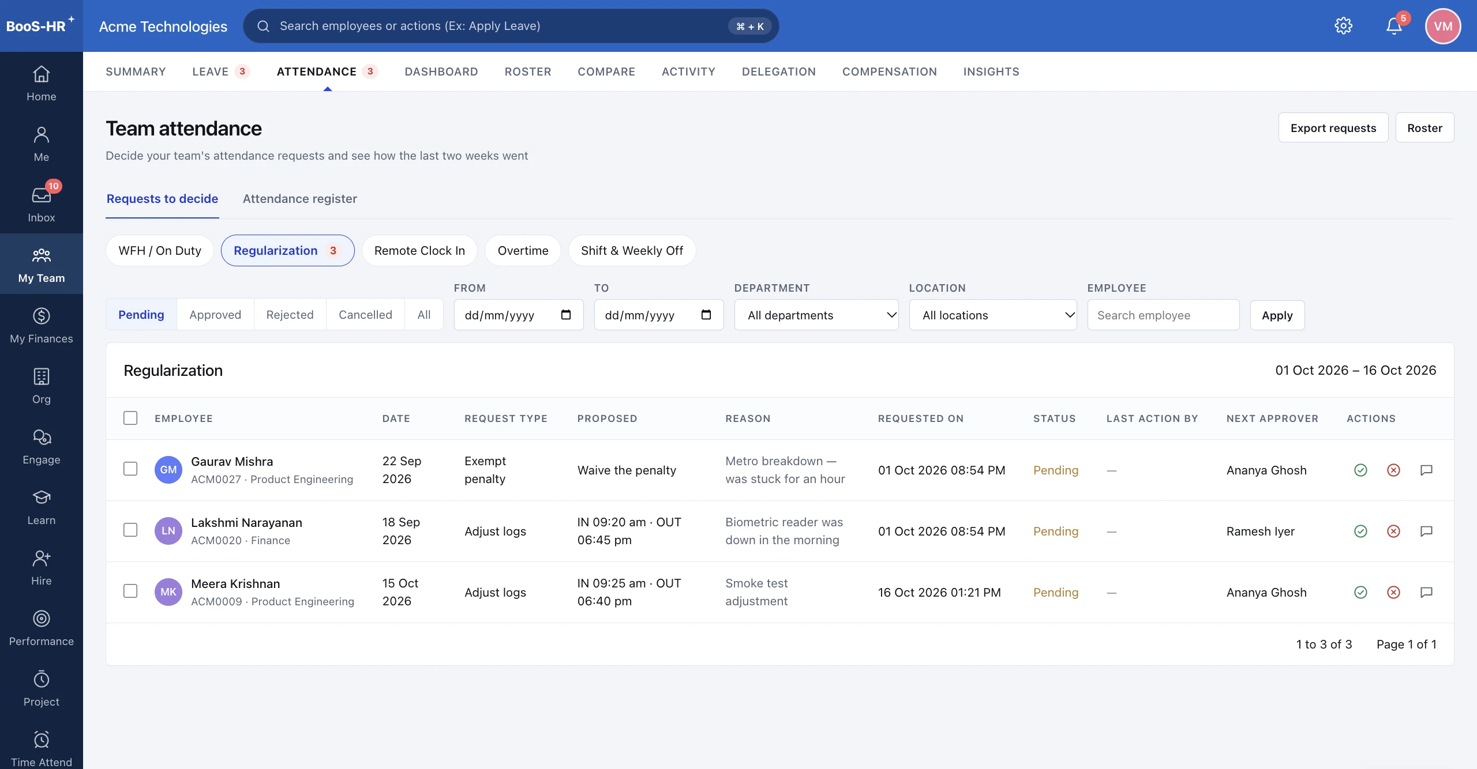1477x769 pixels.
Task: Click the Export requests button
Action: click(x=1333, y=127)
